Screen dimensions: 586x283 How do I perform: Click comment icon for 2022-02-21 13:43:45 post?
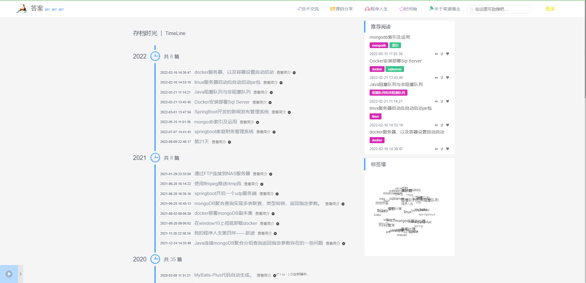coord(442,78)
